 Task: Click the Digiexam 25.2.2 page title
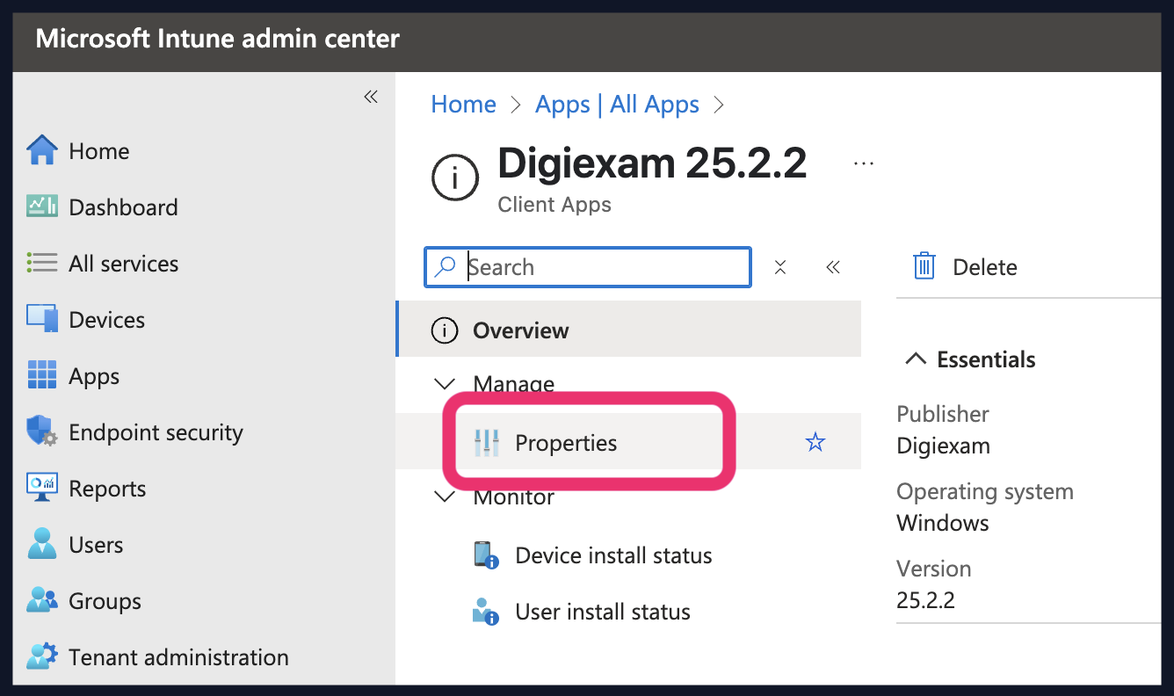click(652, 163)
